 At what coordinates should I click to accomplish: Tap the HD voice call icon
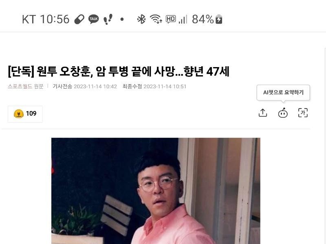coord(171,19)
